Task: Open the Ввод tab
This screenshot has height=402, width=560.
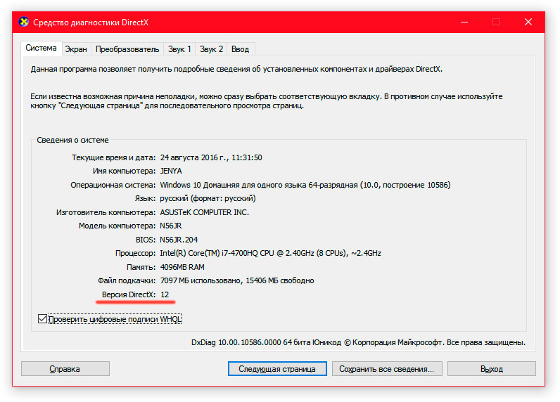Action: 240,49
